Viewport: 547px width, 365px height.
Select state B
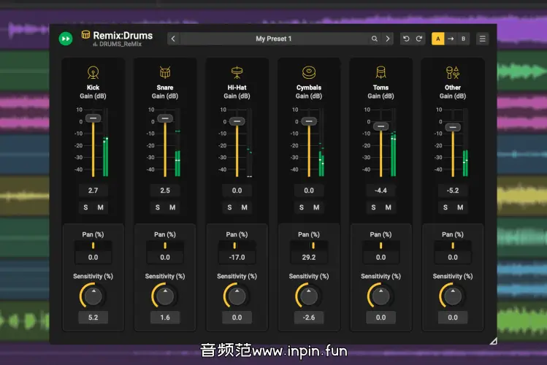(x=463, y=39)
